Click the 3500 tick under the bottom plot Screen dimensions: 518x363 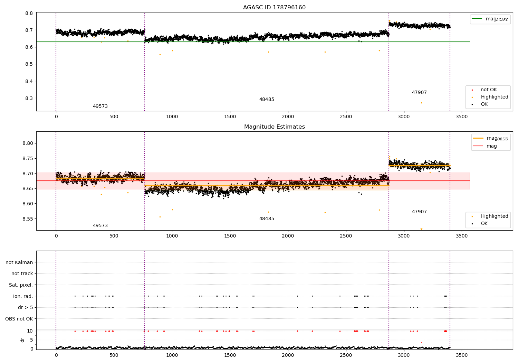pos(462,355)
